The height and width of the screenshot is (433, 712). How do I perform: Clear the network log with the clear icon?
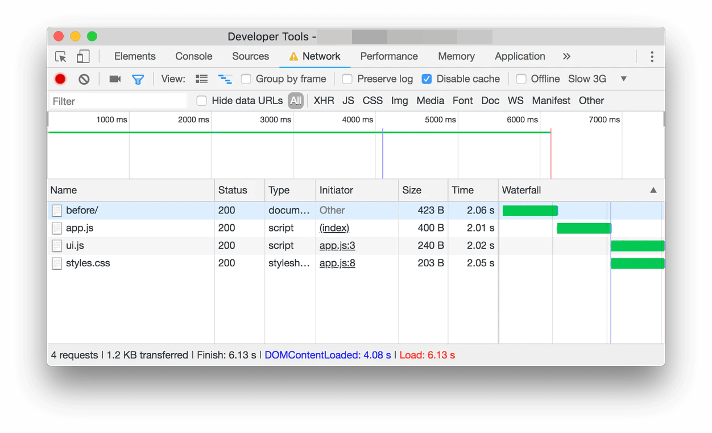(x=84, y=79)
